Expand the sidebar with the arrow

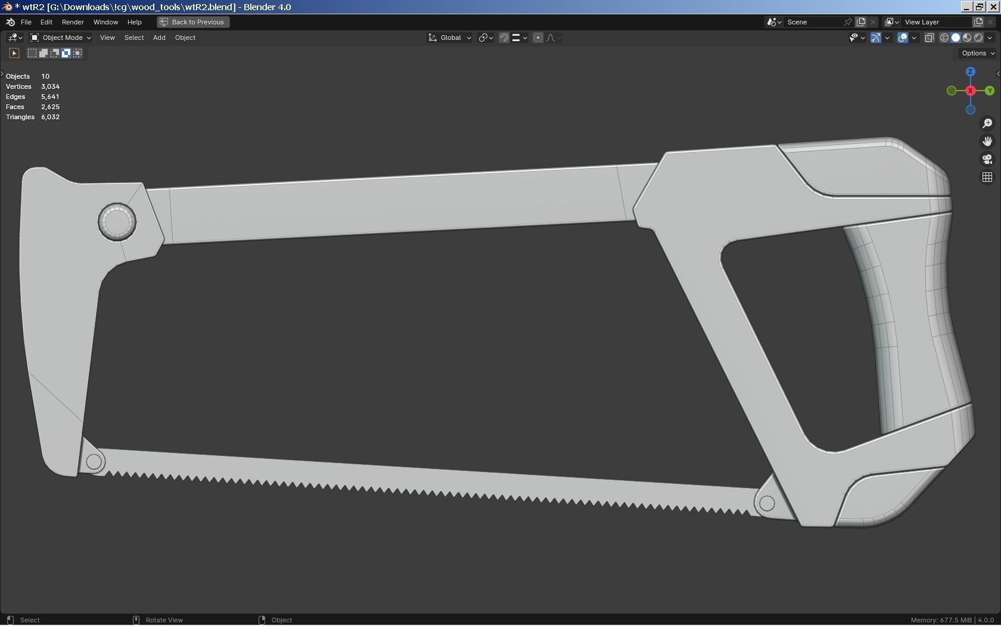[x=998, y=74]
